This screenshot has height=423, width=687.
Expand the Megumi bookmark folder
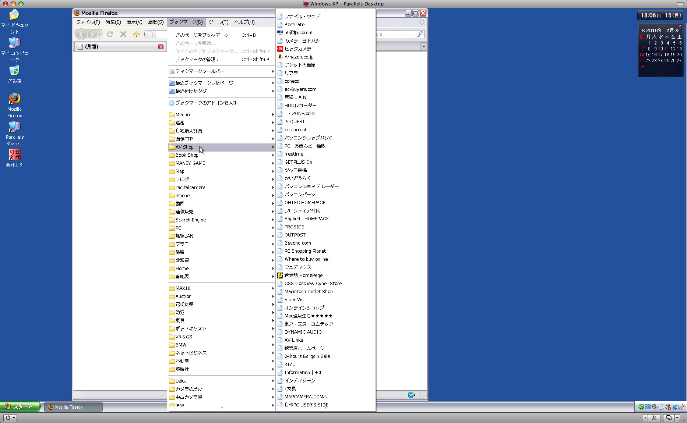click(221, 114)
